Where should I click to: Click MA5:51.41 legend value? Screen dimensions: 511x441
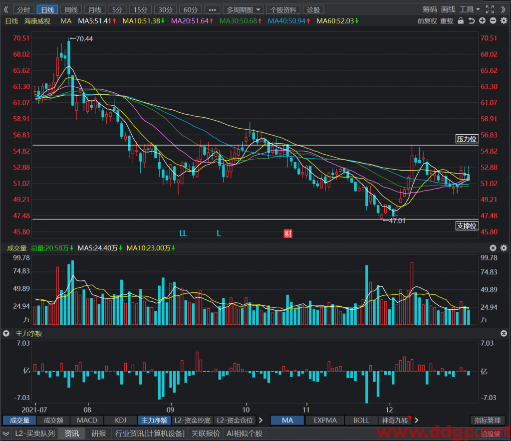pyautogui.click(x=97, y=21)
